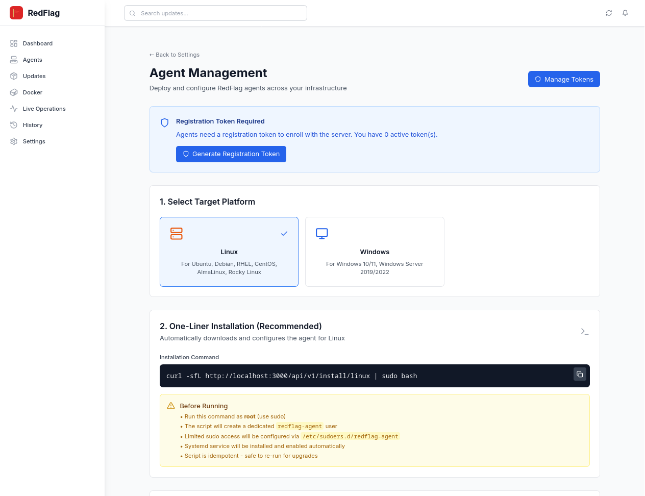The width and height of the screenshot is (645, 496).
Task: Click the Linux server stack icon
Action: click(x=177, y=234)
